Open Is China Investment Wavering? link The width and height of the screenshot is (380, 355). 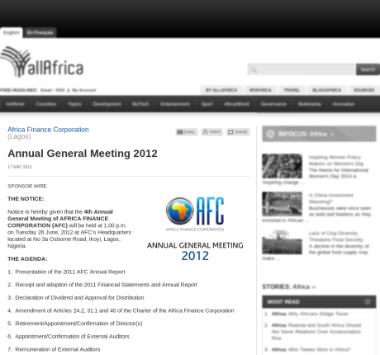(x=330, y=198)
